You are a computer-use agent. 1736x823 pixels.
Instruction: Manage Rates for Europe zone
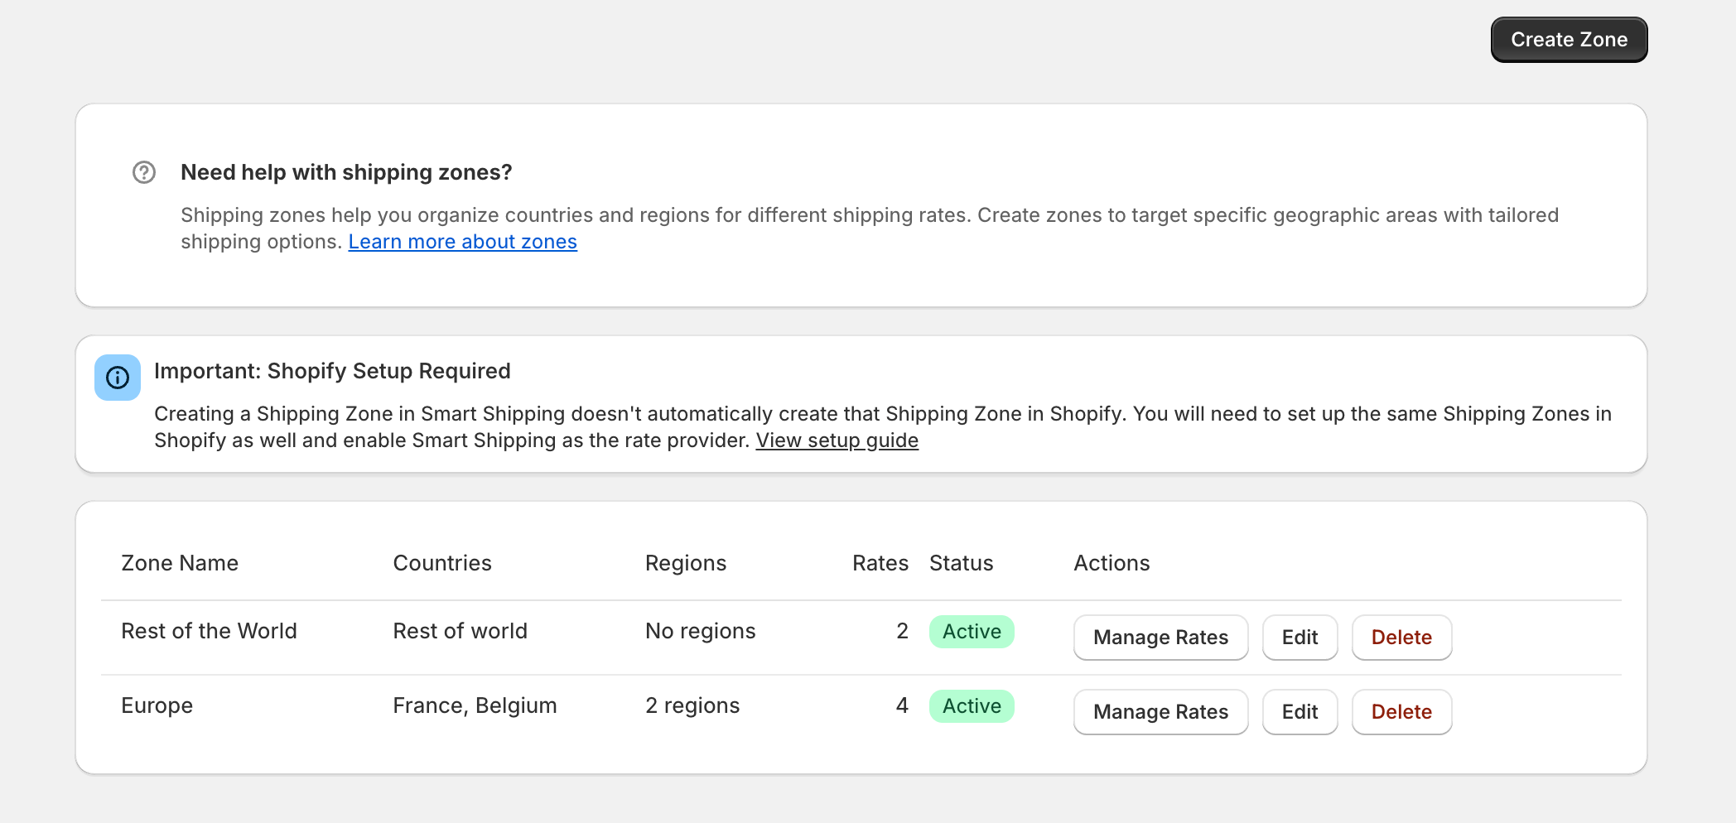(x=1160, y=712)
